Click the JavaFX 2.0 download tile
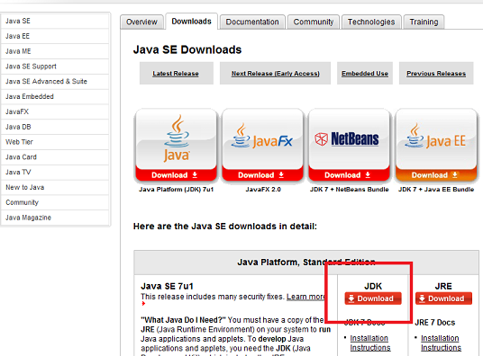 click(x=263, y=145)
